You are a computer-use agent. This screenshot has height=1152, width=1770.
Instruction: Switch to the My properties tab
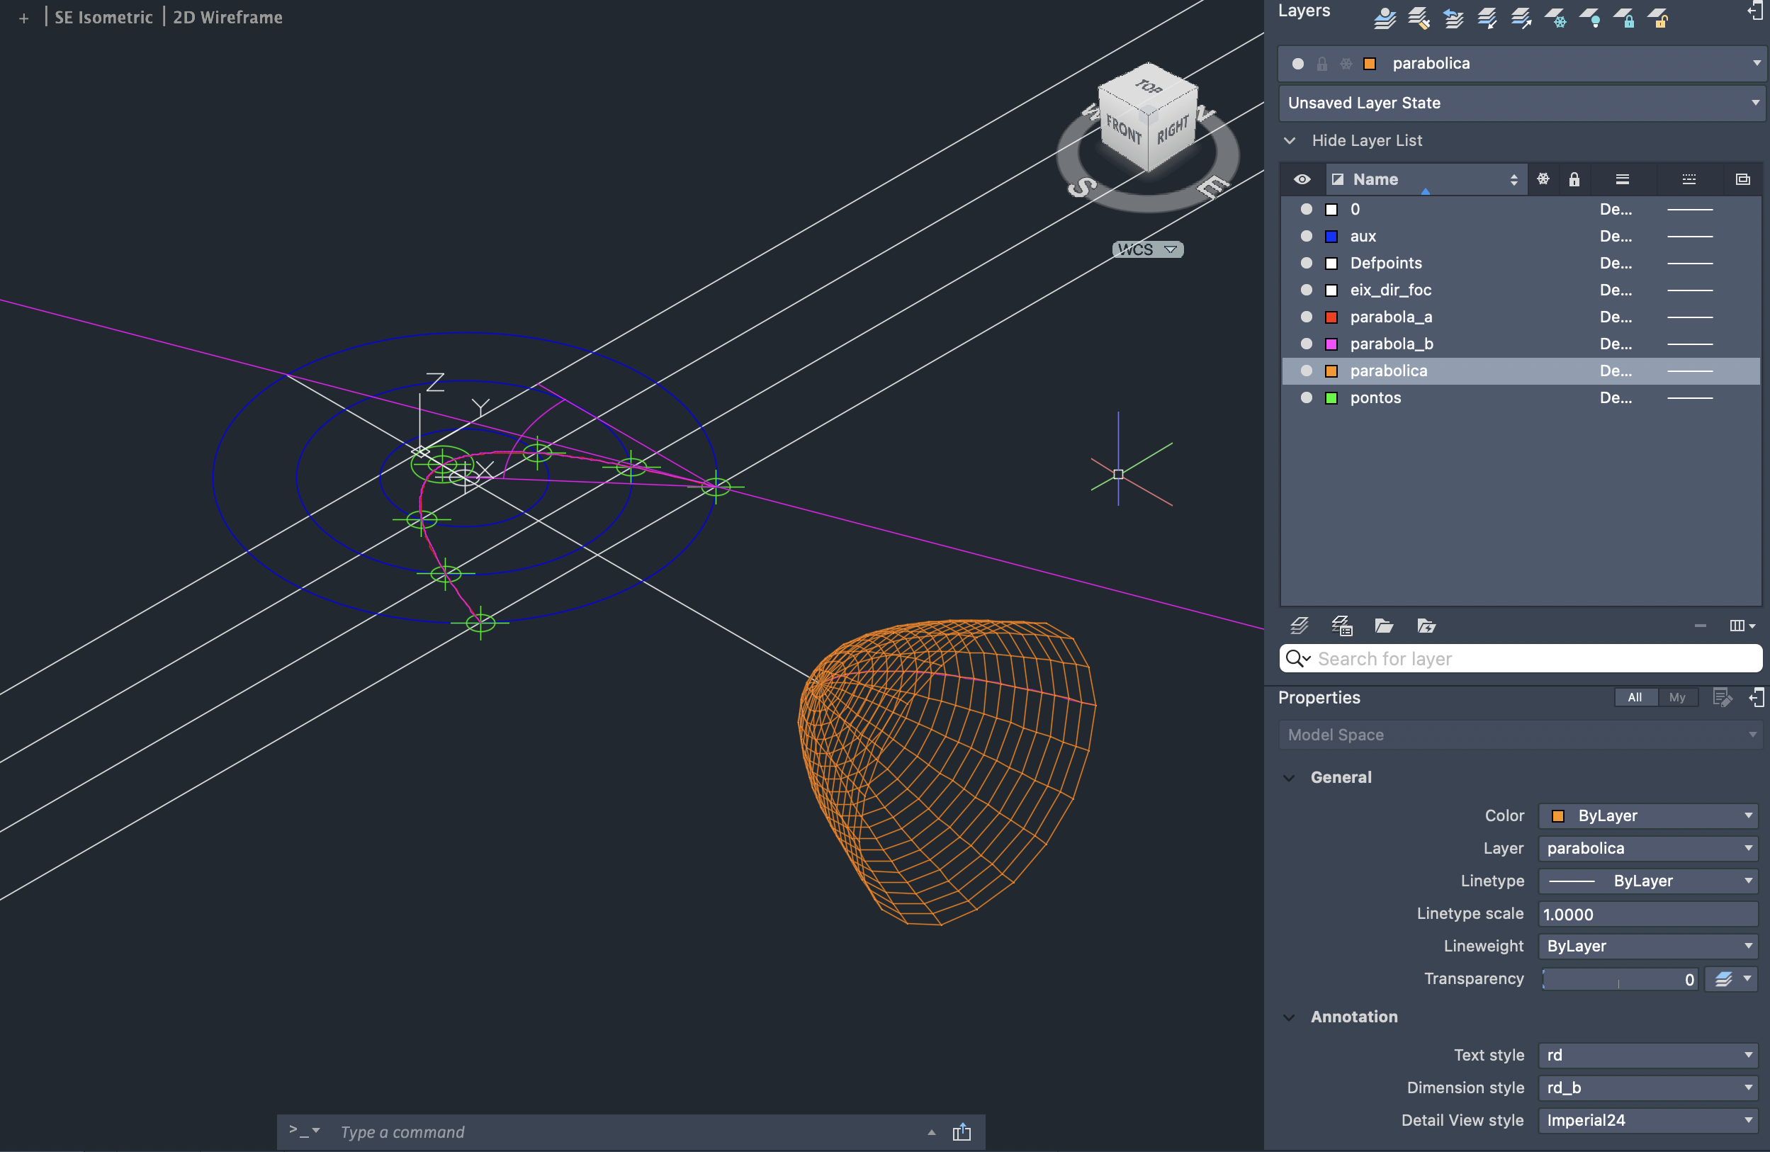coord(1676,697)
